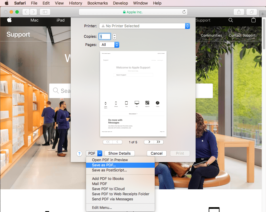The width and height of the screenshot is (266, 212).
Task: Click the print preview page thumbnail
Action: click(x=133, y=94)
